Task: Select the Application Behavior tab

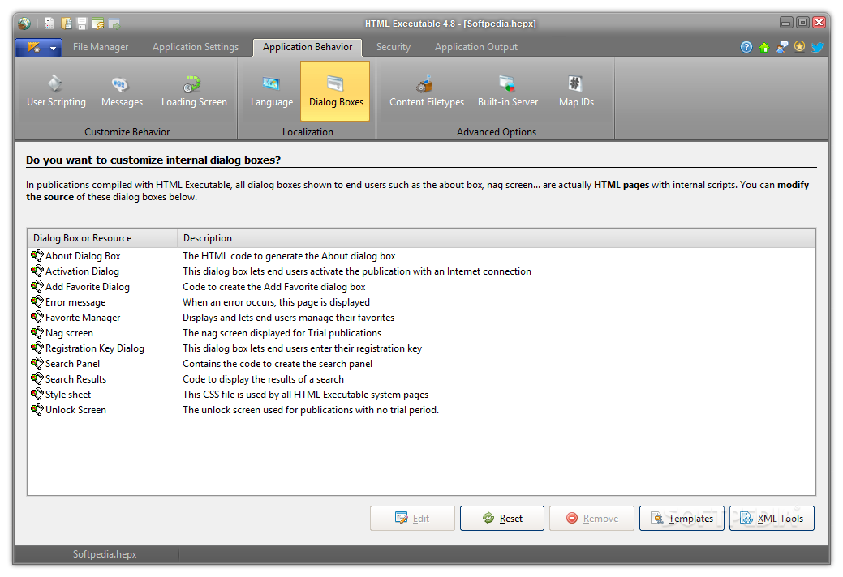Action: [308, 47]
